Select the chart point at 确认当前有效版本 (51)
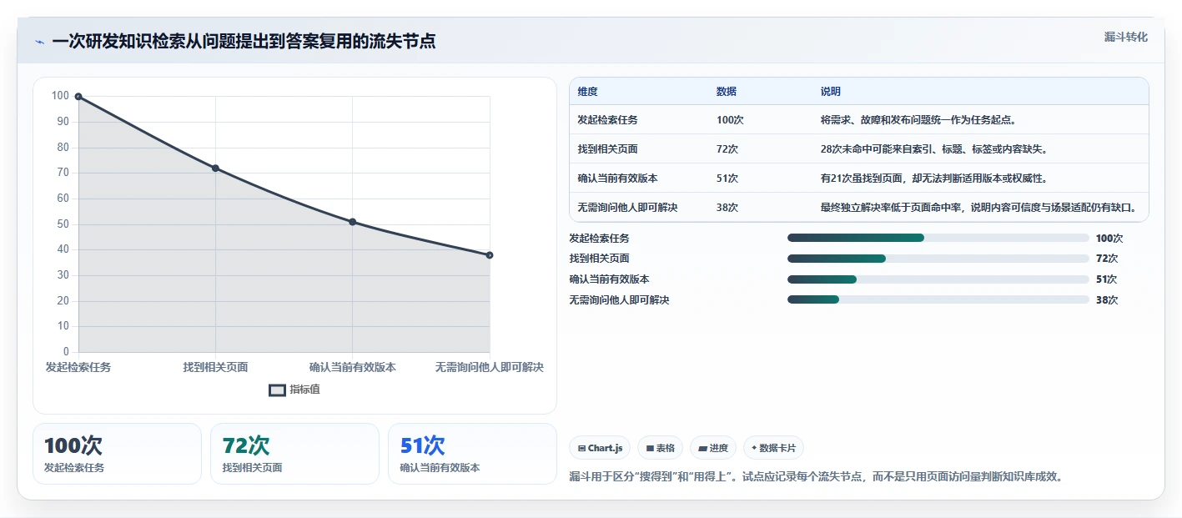1182x518 pixels. tap(353, 222)
